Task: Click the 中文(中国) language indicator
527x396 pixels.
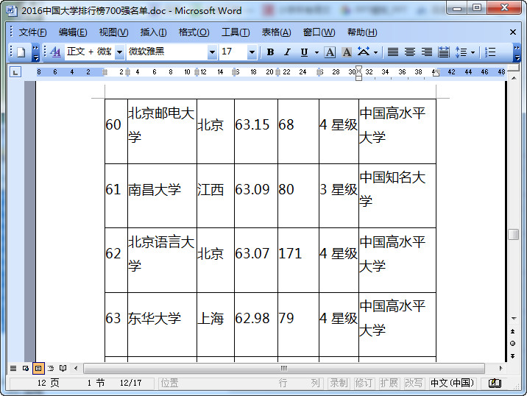Action: (452, 383)
